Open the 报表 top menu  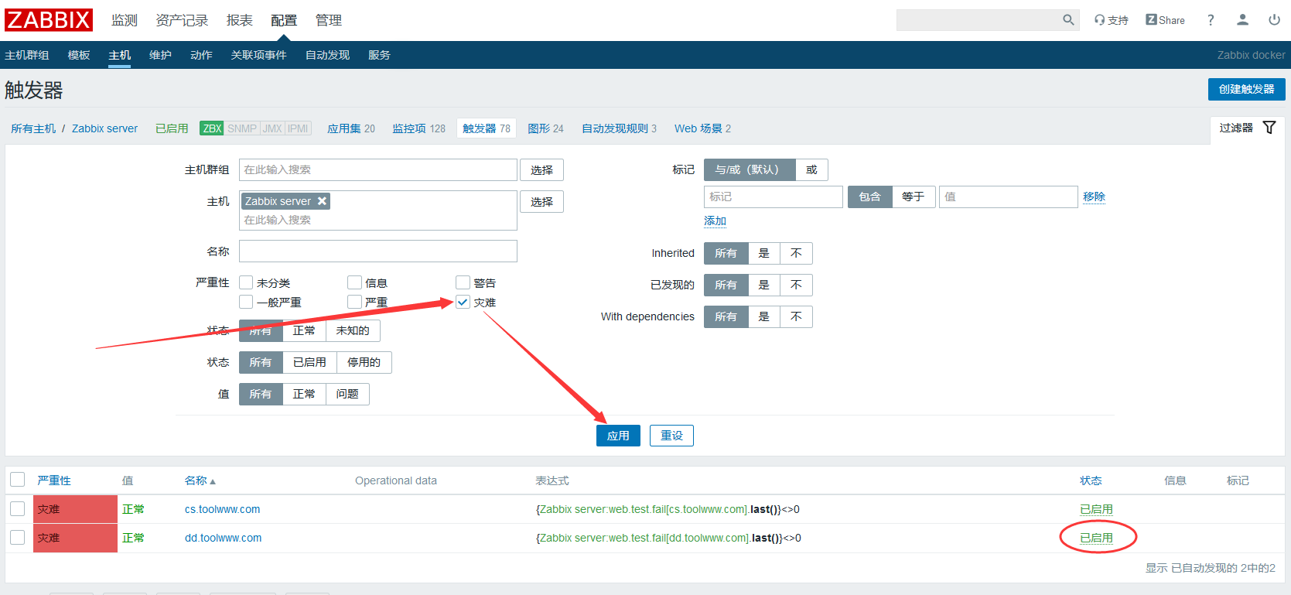240,20
